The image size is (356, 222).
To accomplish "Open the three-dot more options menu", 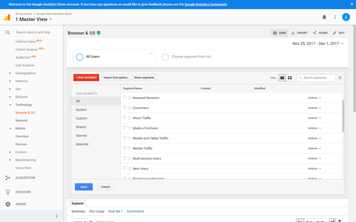I will pyautogui.click(x=335, y=17).
